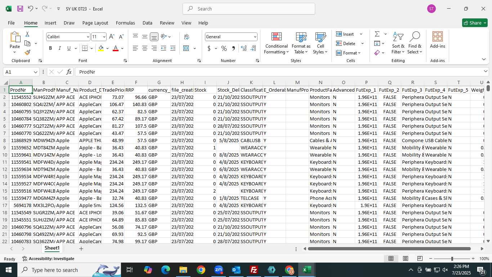Open Add-ins from ribbon

(x=437, y=40)
